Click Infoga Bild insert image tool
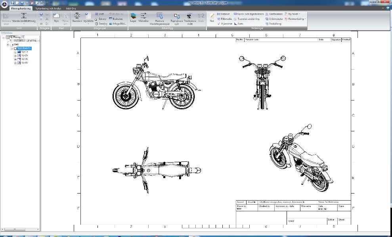The image size is (392, 237). click(118, 24)
